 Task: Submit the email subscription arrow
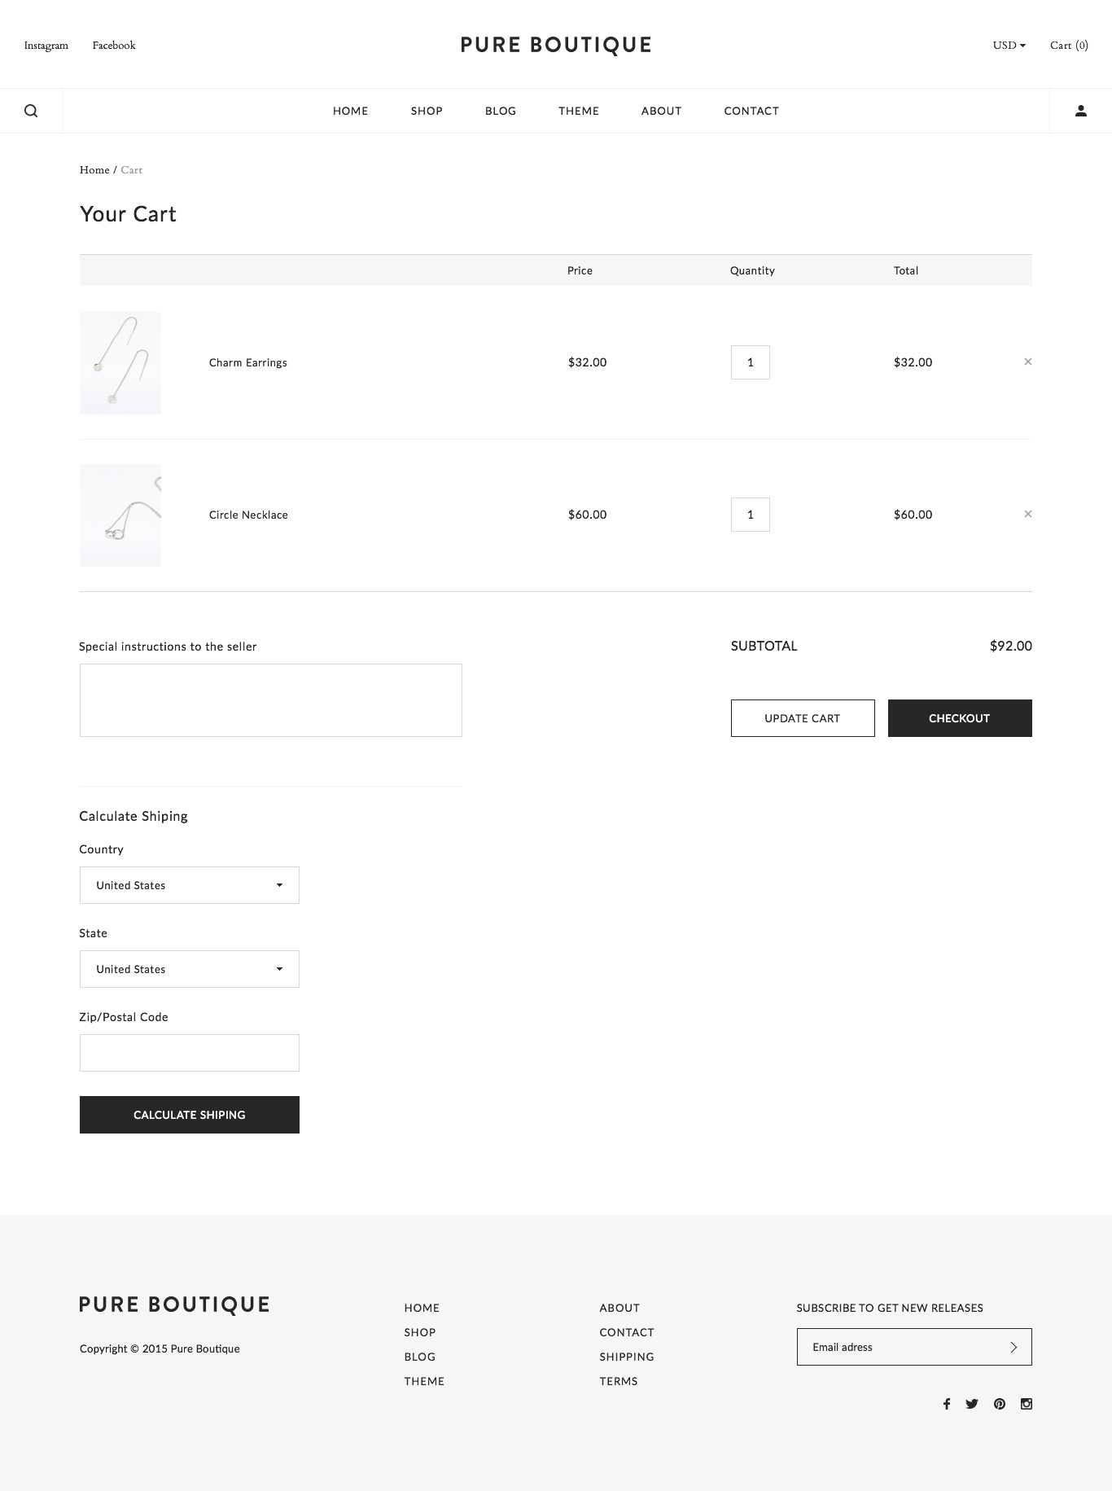tap(1013, 1347)
